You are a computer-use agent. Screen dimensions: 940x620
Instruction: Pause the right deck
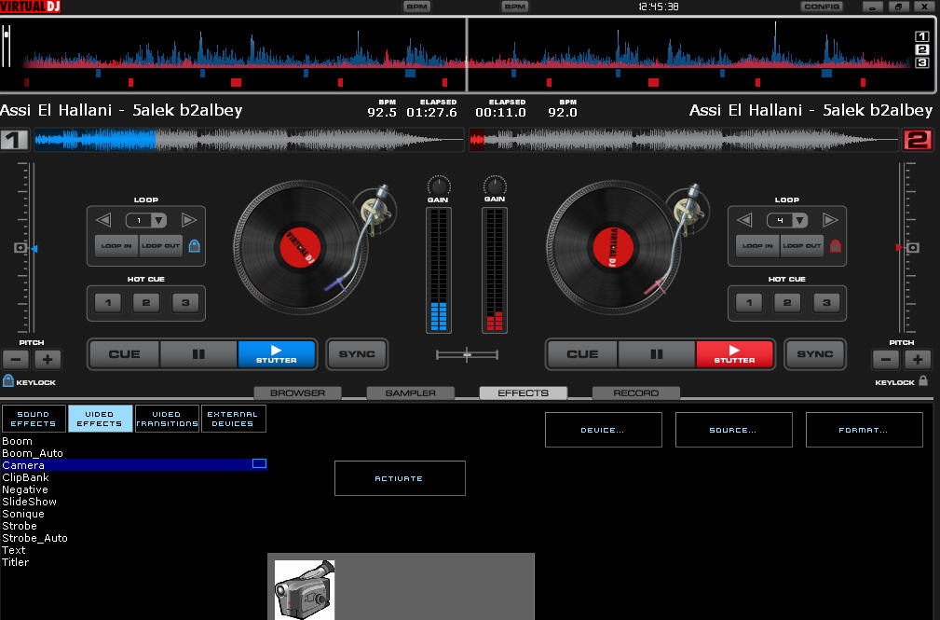[657, 354]
